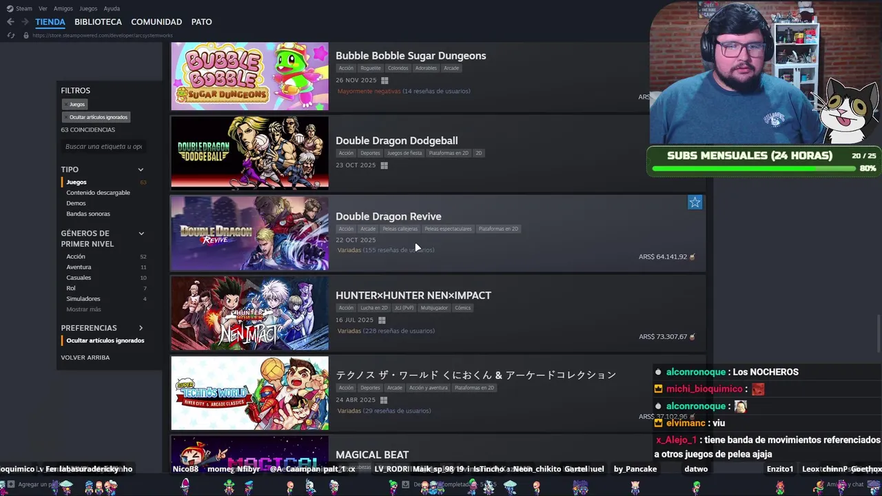Remove the Ocultar artículos ignorados filter chip

(x=96, y=117)
